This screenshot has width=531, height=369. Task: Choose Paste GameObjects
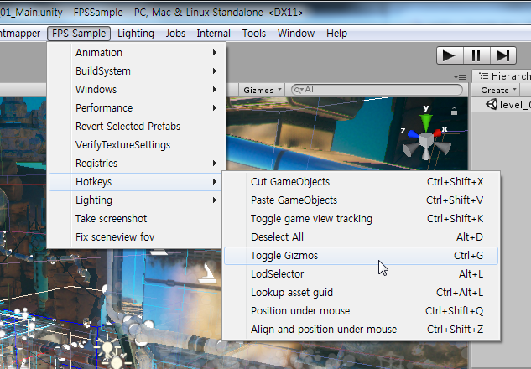[x=361, y=200]
